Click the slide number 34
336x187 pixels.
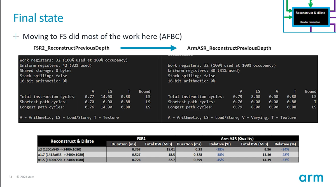tap(10, 177)
